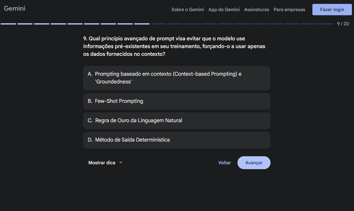Open the Mostrar dica hint section
This screenshot has height=211, width=354.
[x=102, y=163]
